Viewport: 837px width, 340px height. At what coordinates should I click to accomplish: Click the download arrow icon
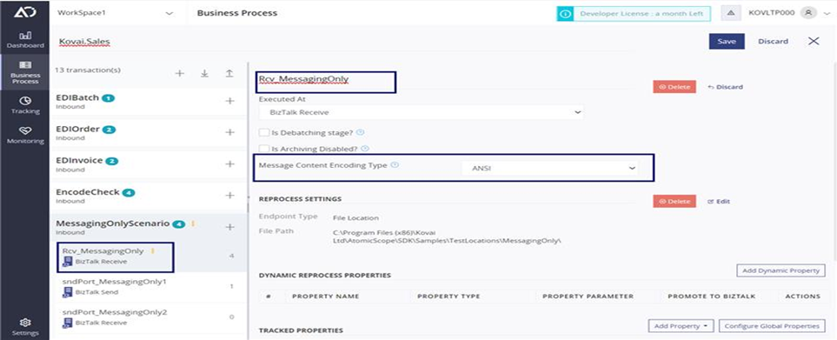pyautogui.click(x=204, y=73)
